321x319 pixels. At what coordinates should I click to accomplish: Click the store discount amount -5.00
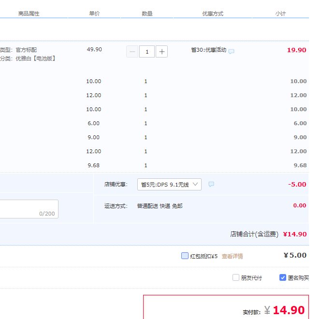[x=297, y=184]
